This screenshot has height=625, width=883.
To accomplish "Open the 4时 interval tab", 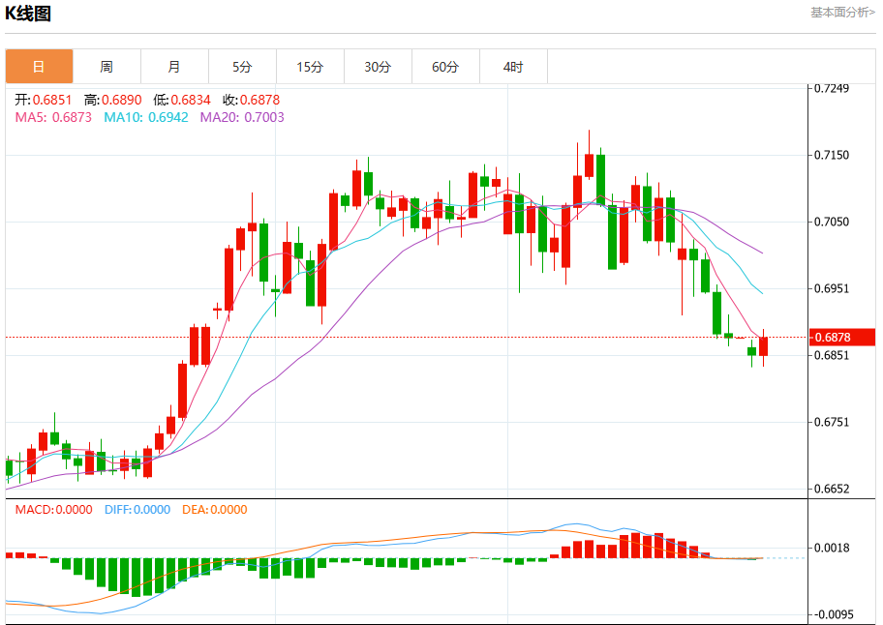I will (513, 67).
